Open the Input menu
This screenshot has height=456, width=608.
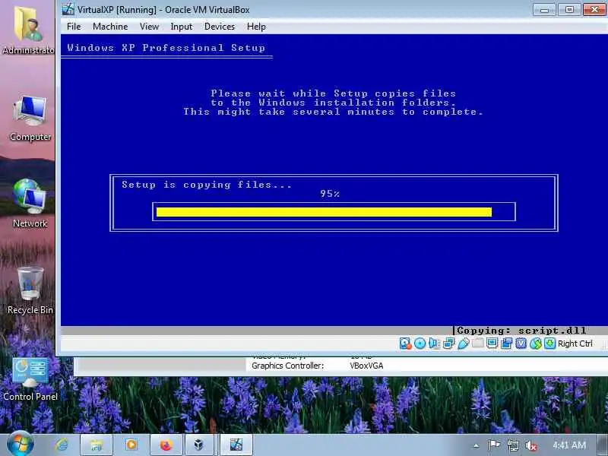181,27
